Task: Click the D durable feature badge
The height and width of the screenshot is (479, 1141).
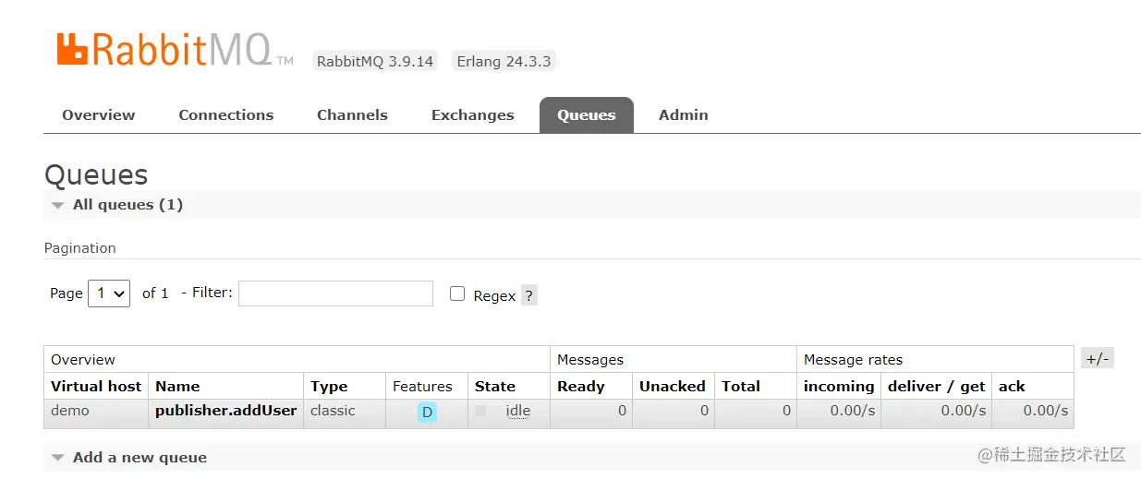Action: click(x=427, y=413)
